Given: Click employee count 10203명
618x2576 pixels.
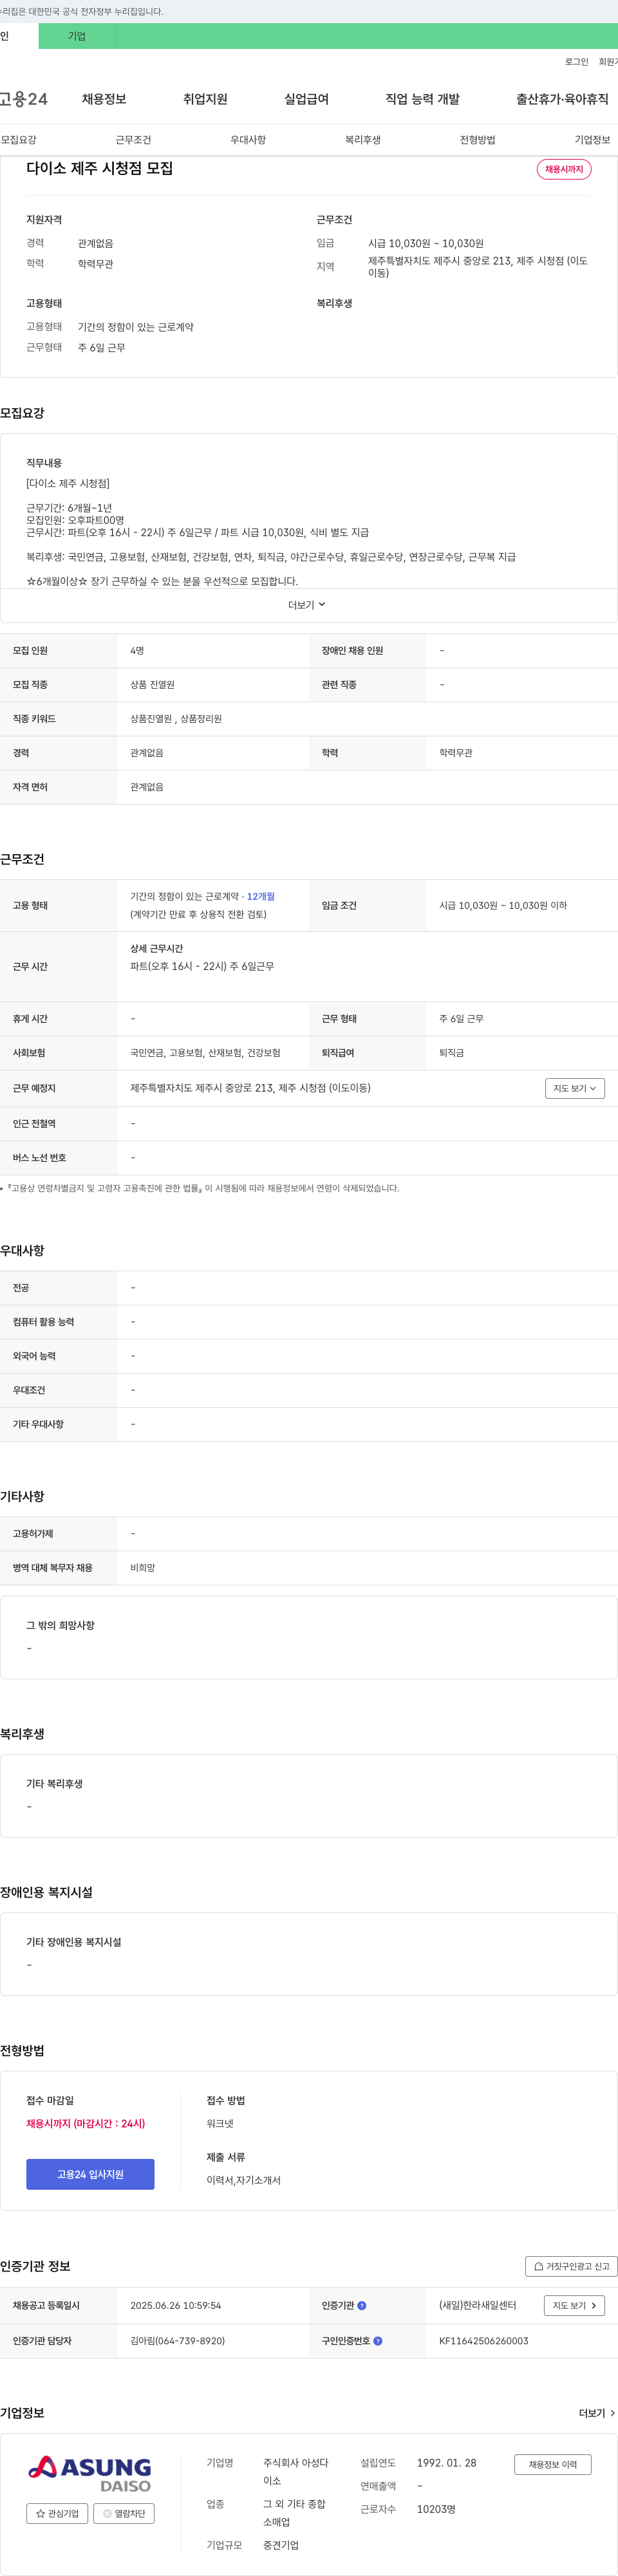Looking at the screenshot, I should tap(436, 2509).
